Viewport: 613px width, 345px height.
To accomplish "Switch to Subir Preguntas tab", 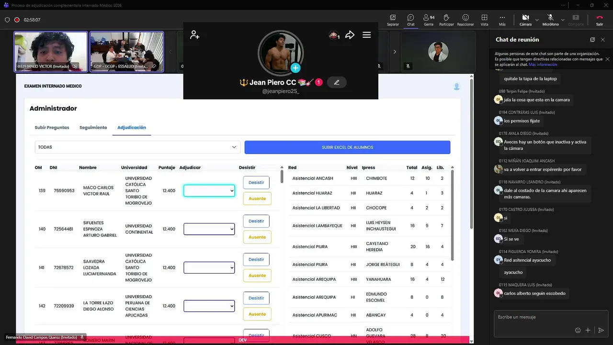I will [52, 127].
